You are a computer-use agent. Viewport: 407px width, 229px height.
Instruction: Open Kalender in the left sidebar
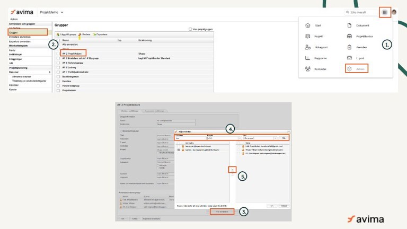point(14,85)
